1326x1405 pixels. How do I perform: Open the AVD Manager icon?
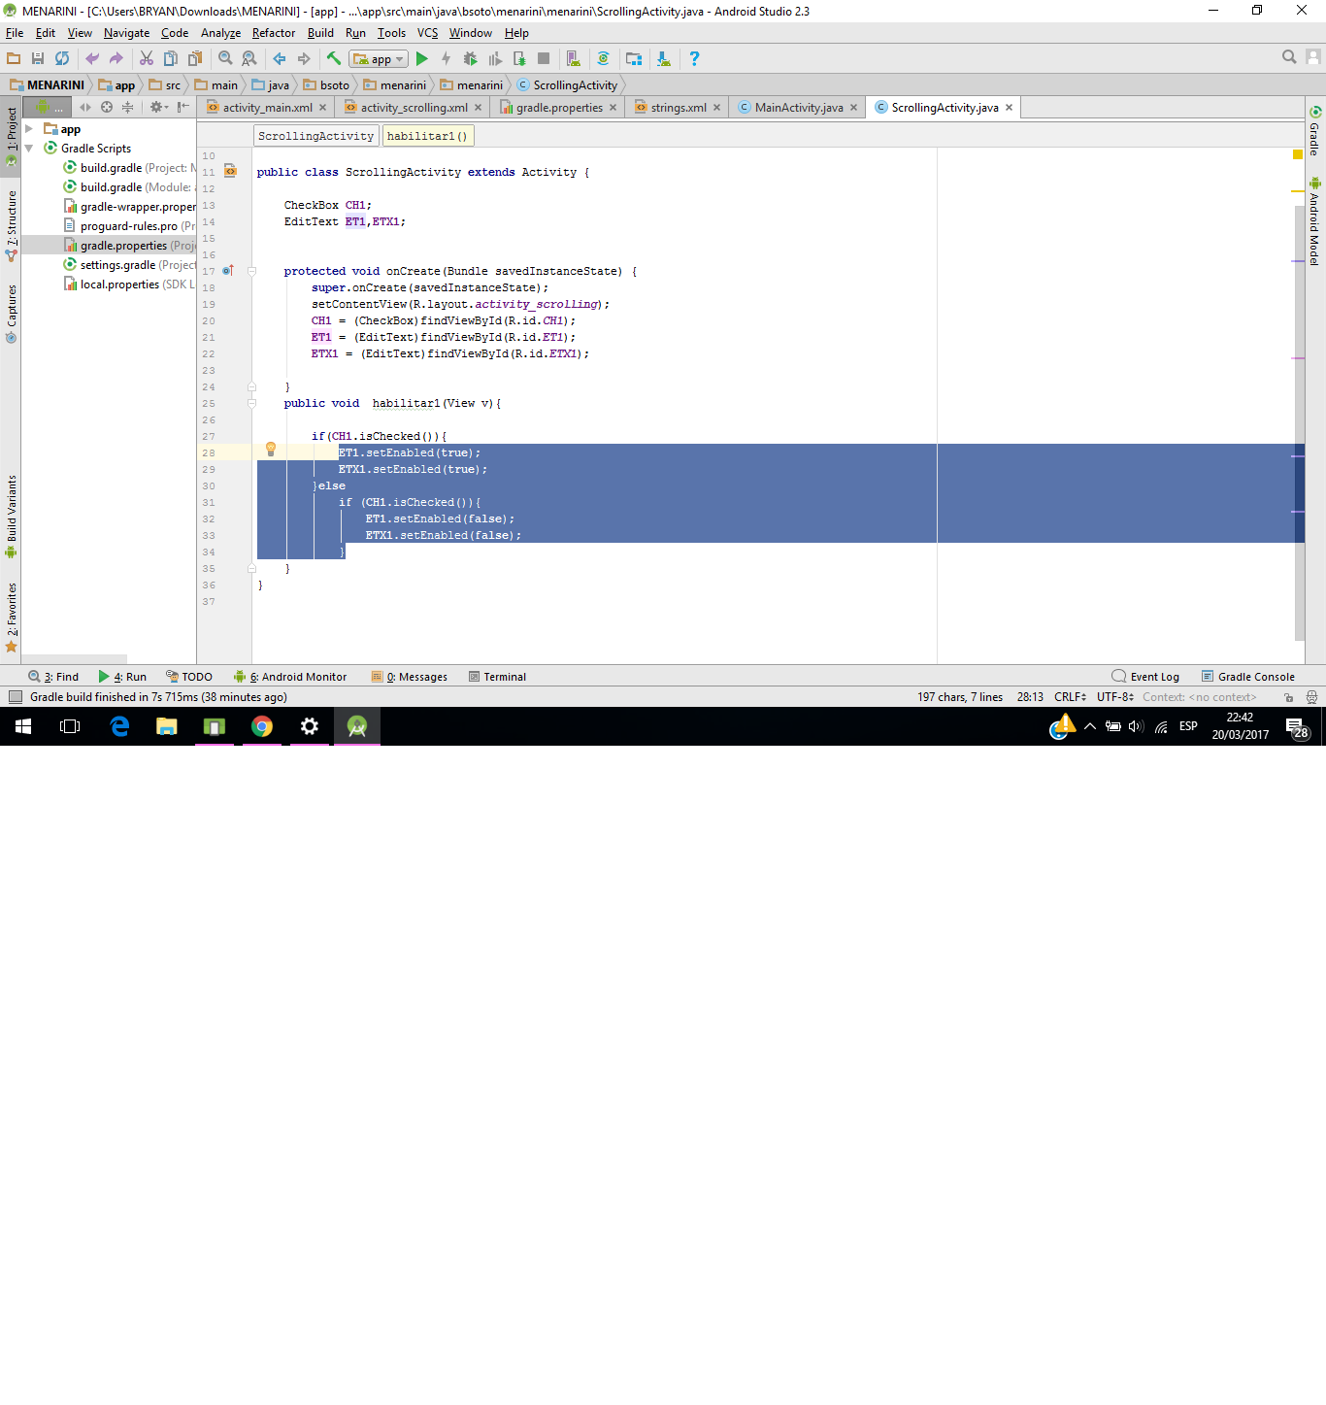[573, 59]
